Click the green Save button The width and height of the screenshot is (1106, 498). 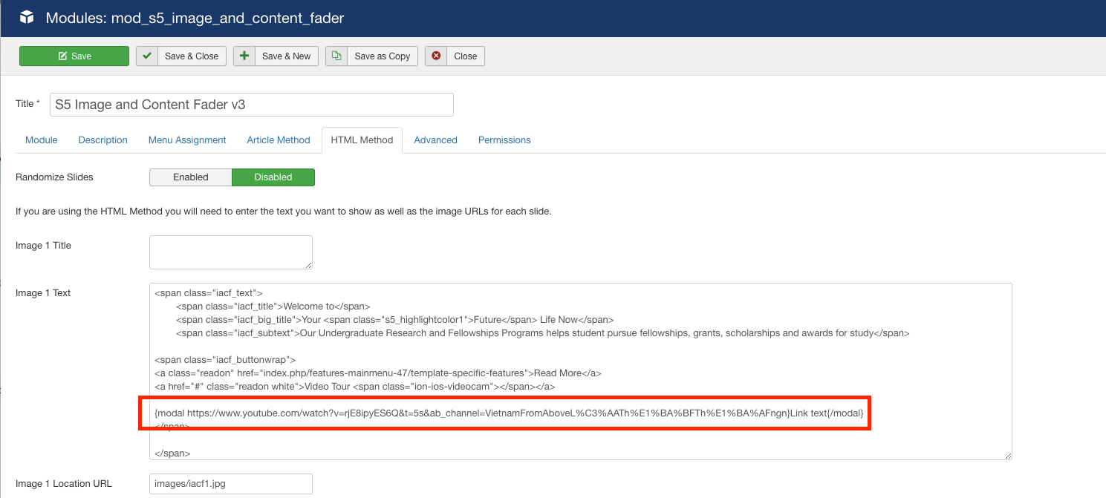(74, 56)
